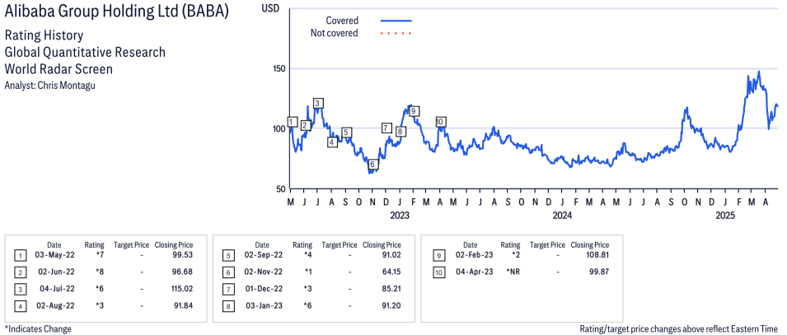787x335 pixels.
Task: Click the closing price 91.02
Action: pos(391,256)
